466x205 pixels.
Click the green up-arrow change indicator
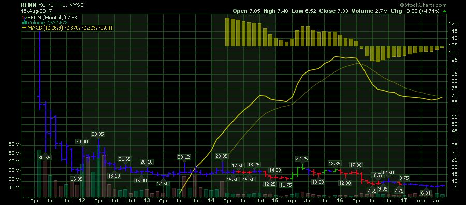click(x=444, y=11)
